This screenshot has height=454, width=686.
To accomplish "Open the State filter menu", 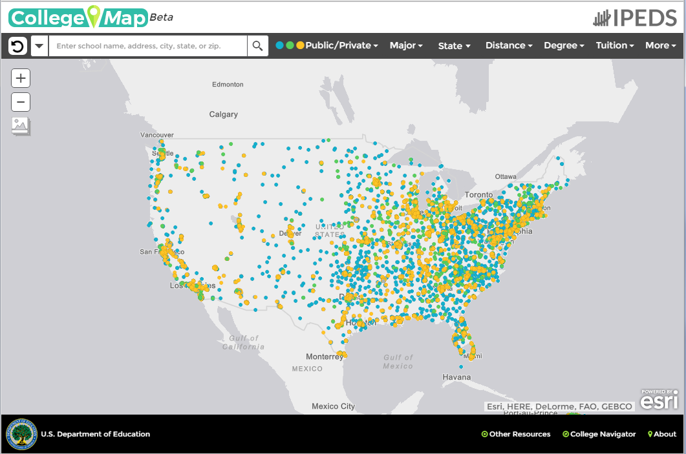I will 454,46.
